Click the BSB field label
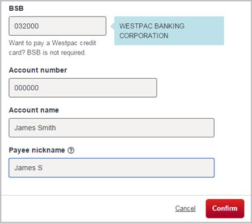Screen dimensions: 252x223 coord(16,9)
